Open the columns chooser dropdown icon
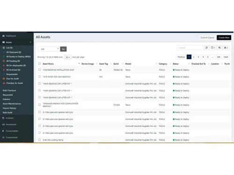The height and width of the screenshot is (175, 234). [x=213, y=48]
